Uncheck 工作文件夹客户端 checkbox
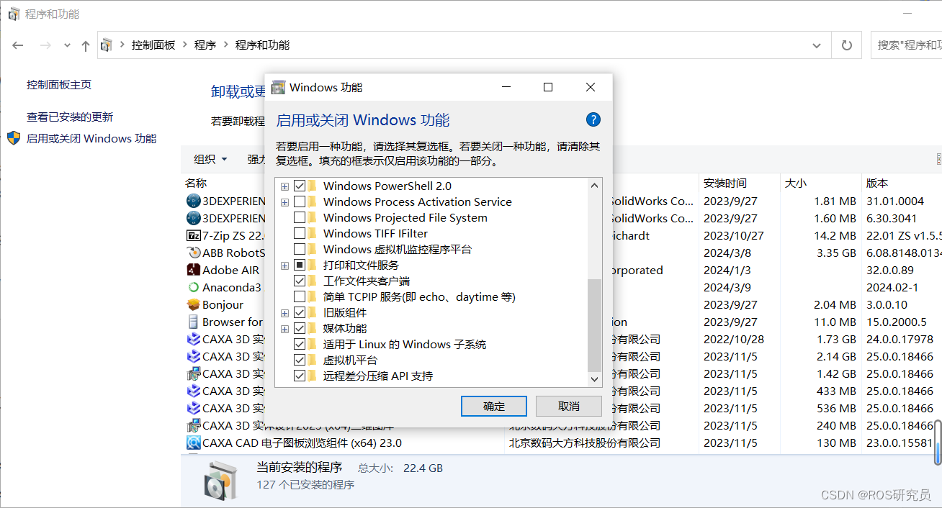 pyautogui.click(x=300, y=281)
